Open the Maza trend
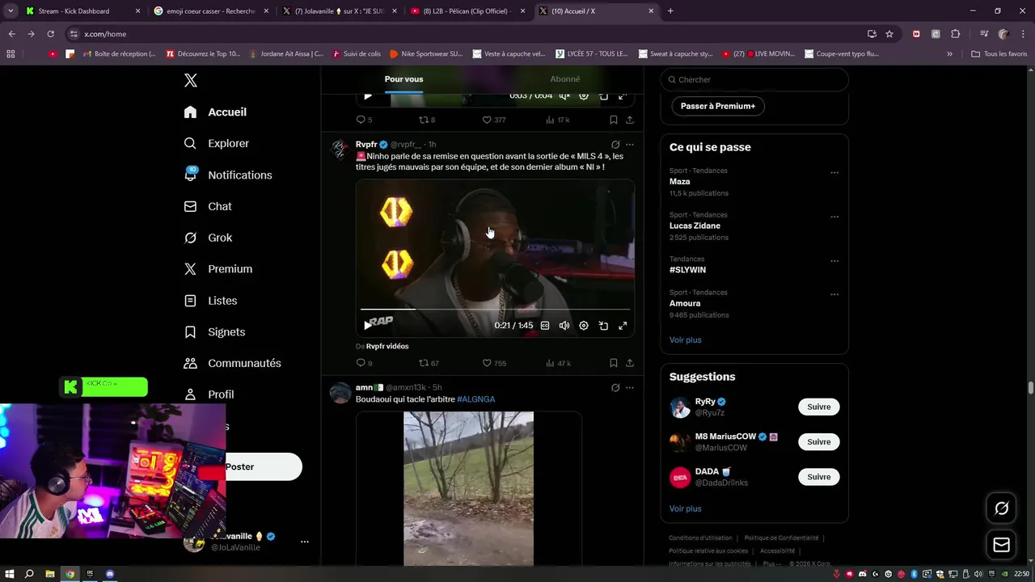 coord(680,182)
